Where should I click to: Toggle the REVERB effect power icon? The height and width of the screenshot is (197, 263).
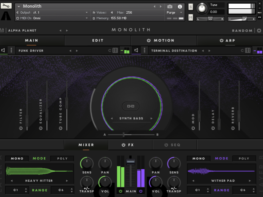233,128
